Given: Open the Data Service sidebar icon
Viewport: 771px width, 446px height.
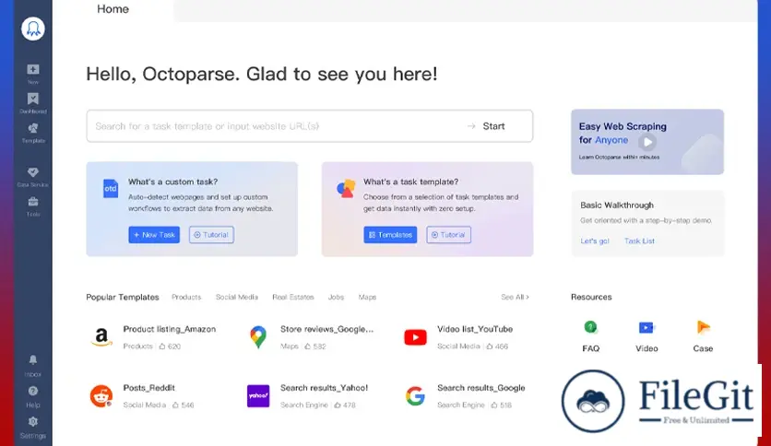Looking at the screenshot, I should pyautogui.click(x=33, y=172).
